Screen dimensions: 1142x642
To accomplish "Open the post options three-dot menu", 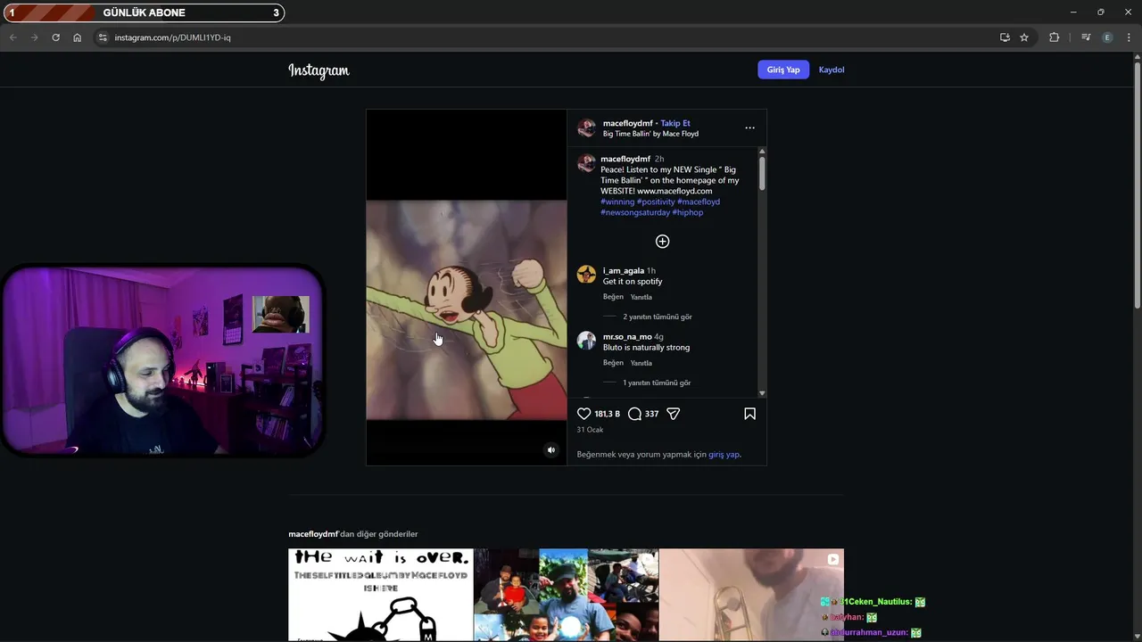I will point(749,128).
